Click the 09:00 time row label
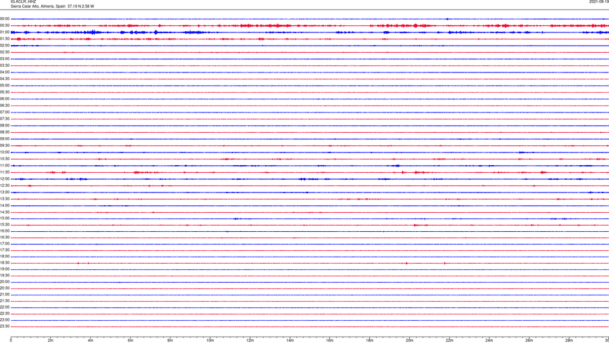 tap(4, 139)
